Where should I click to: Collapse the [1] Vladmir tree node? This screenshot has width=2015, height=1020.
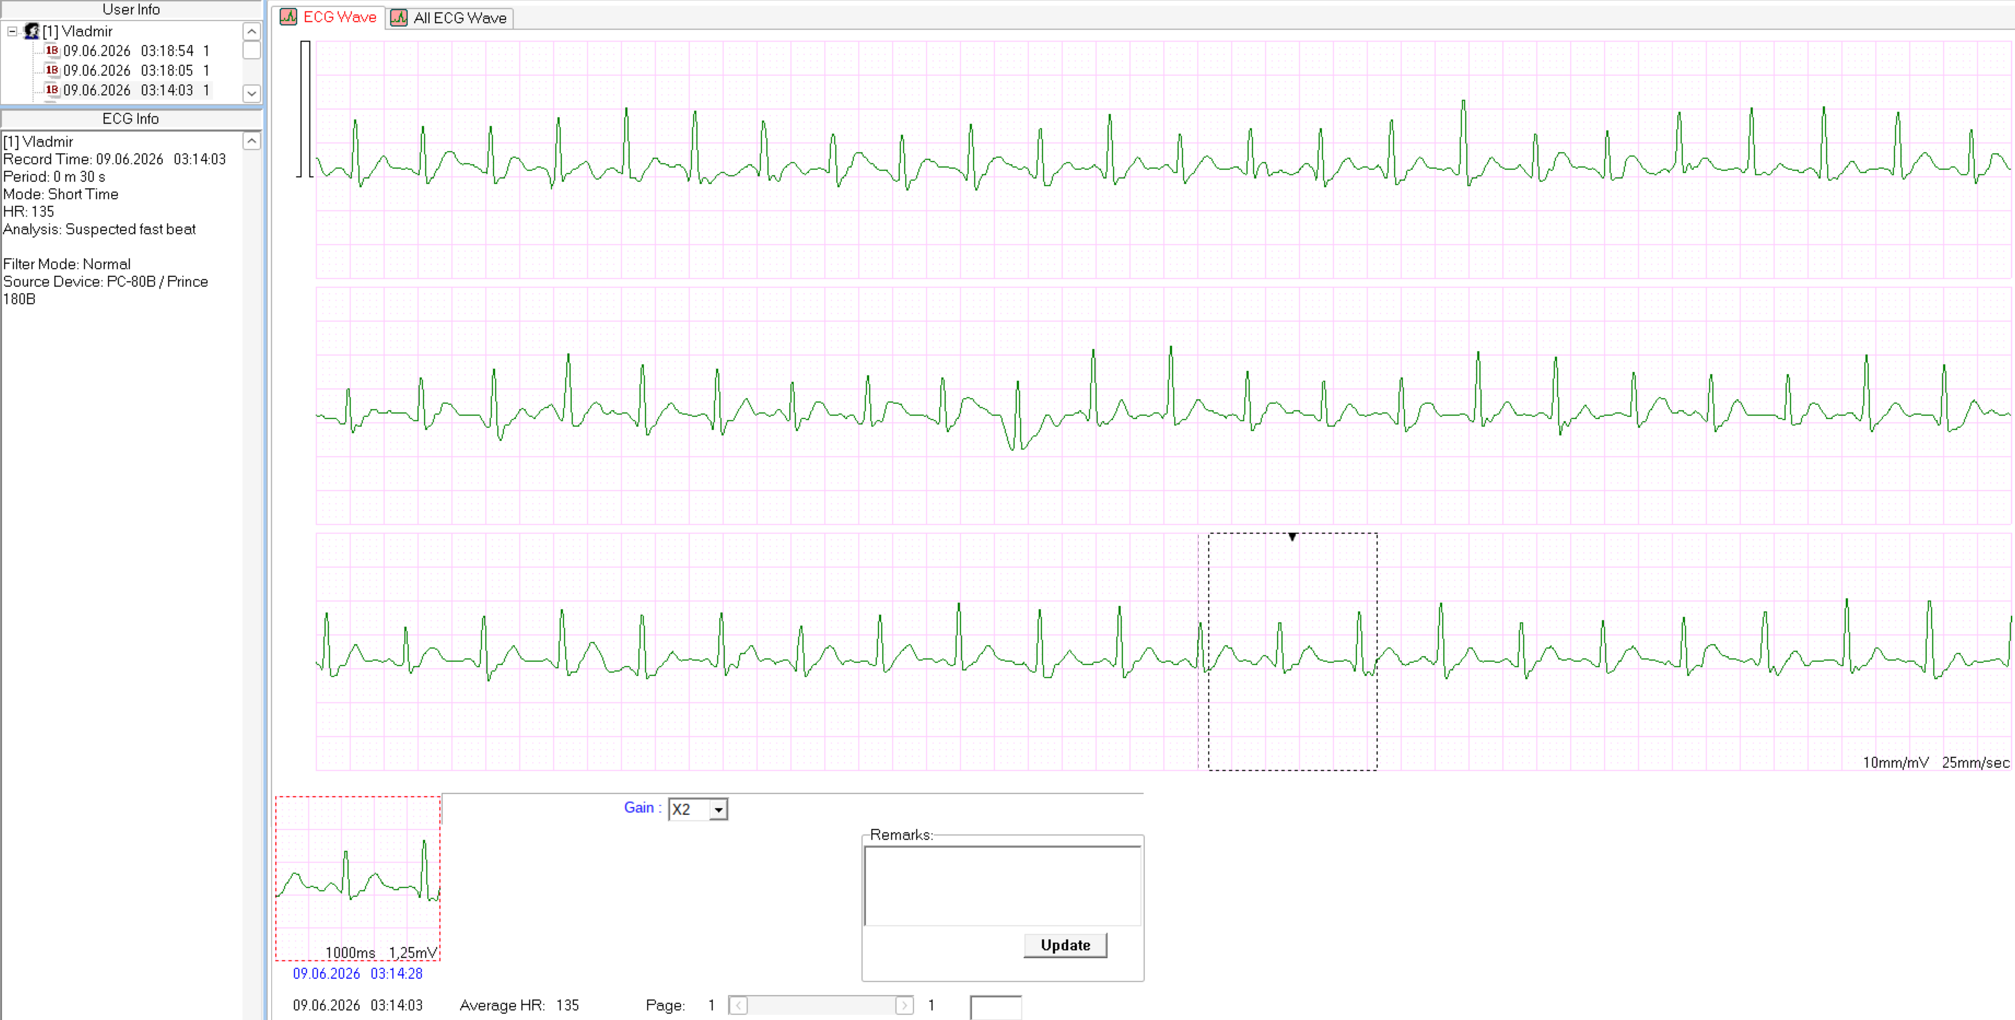(13, 31)
